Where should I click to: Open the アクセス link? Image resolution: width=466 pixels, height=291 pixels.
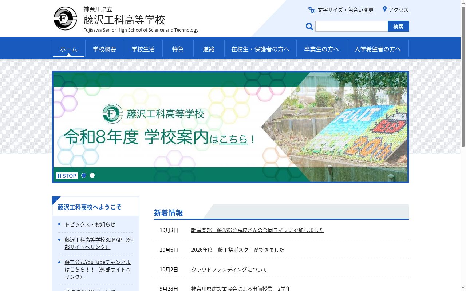tap(399, 10)
